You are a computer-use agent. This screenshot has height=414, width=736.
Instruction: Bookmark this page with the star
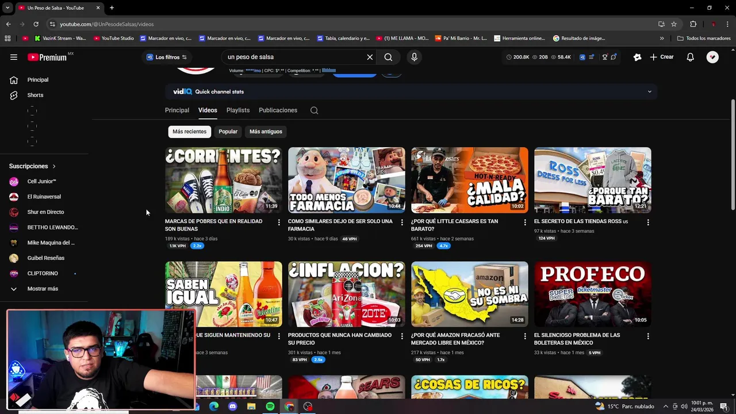(x=674, y=24)
